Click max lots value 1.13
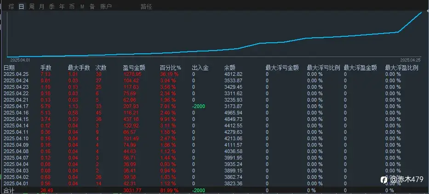The image size is (429, 194). point(73,107)
